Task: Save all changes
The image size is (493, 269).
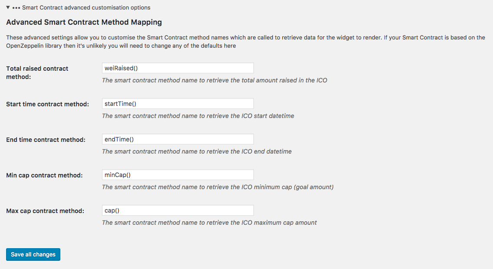Action: click(33, 254)
